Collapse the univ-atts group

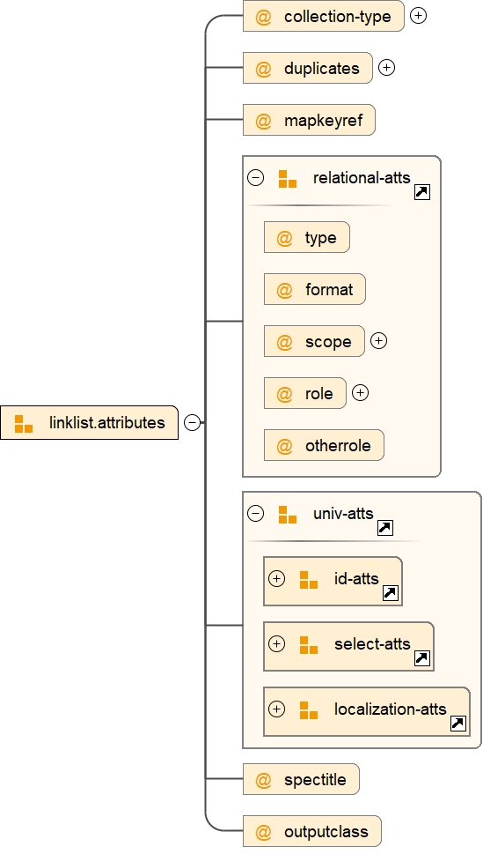256,514
